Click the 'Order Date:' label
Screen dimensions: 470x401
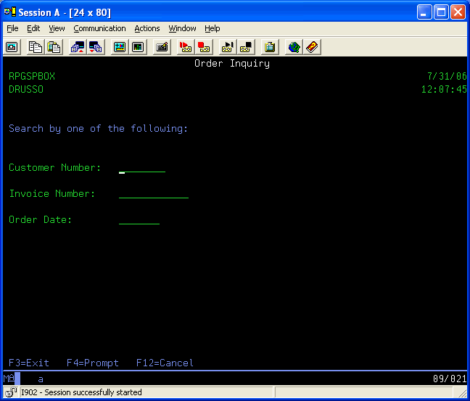pos(41,219)
